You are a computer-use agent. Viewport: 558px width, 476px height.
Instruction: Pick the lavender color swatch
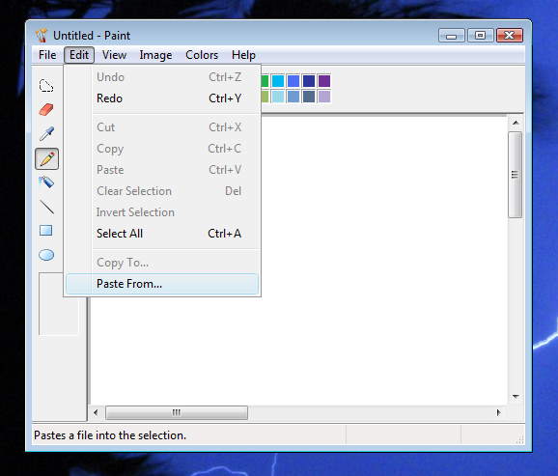324,97
